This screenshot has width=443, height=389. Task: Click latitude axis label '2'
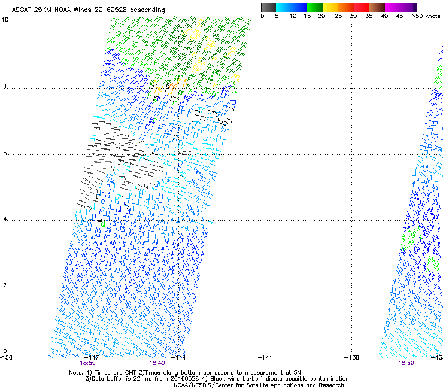tap(5, 285)
